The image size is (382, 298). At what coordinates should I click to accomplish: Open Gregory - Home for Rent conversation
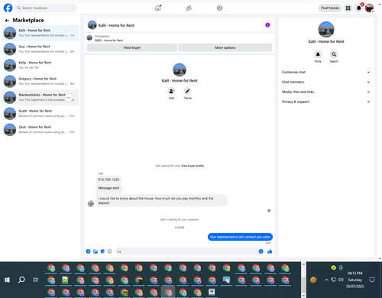click(40, 81)
